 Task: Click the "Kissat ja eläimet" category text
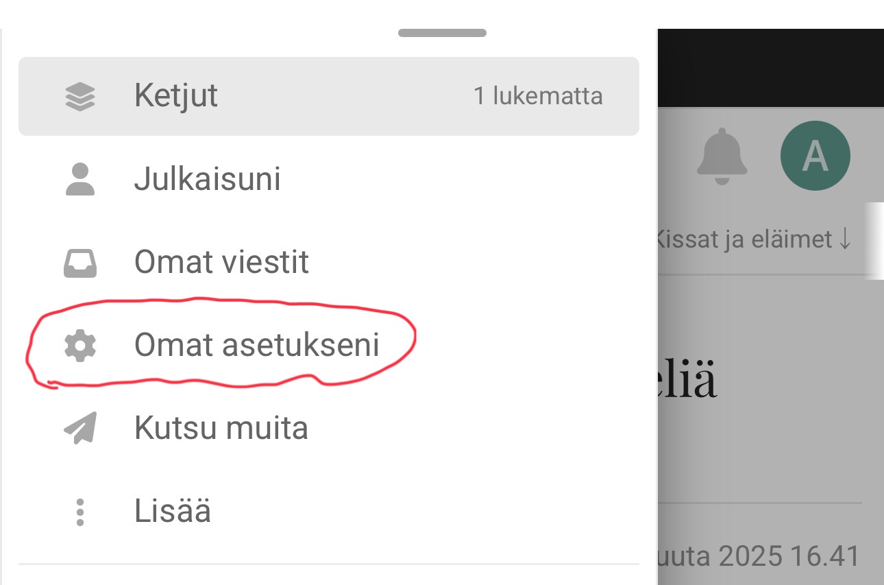744,240
